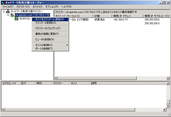Open the ファイル(F) menu
Image resolution: width=171 pixels, height=117 pixels.
8,7
